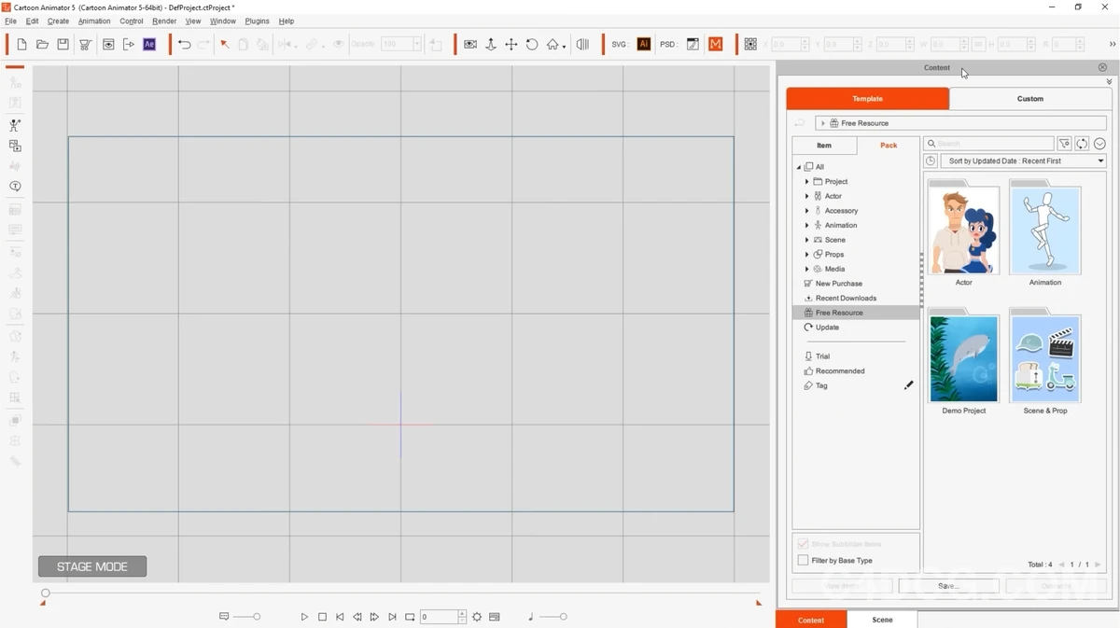Select the Move tool in the top toolbar
This screenshot has height=628, width=1120.
point(511,44)
